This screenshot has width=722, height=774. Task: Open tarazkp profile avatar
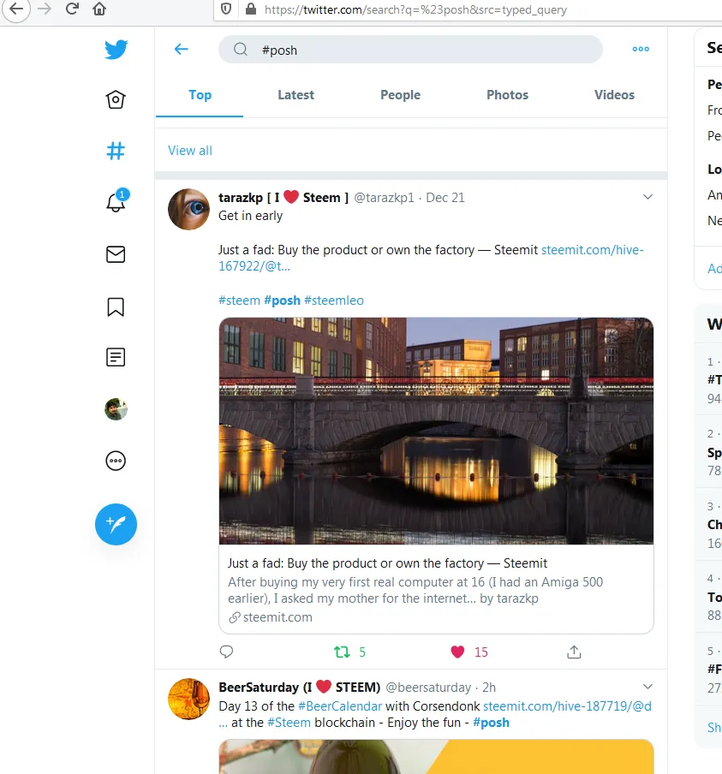[188, 209]
